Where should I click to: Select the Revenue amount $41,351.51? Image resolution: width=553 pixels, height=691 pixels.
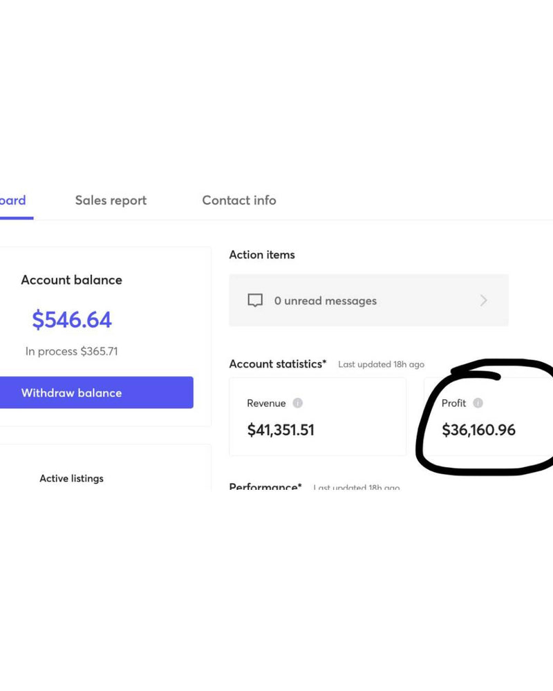click(281, 430)
